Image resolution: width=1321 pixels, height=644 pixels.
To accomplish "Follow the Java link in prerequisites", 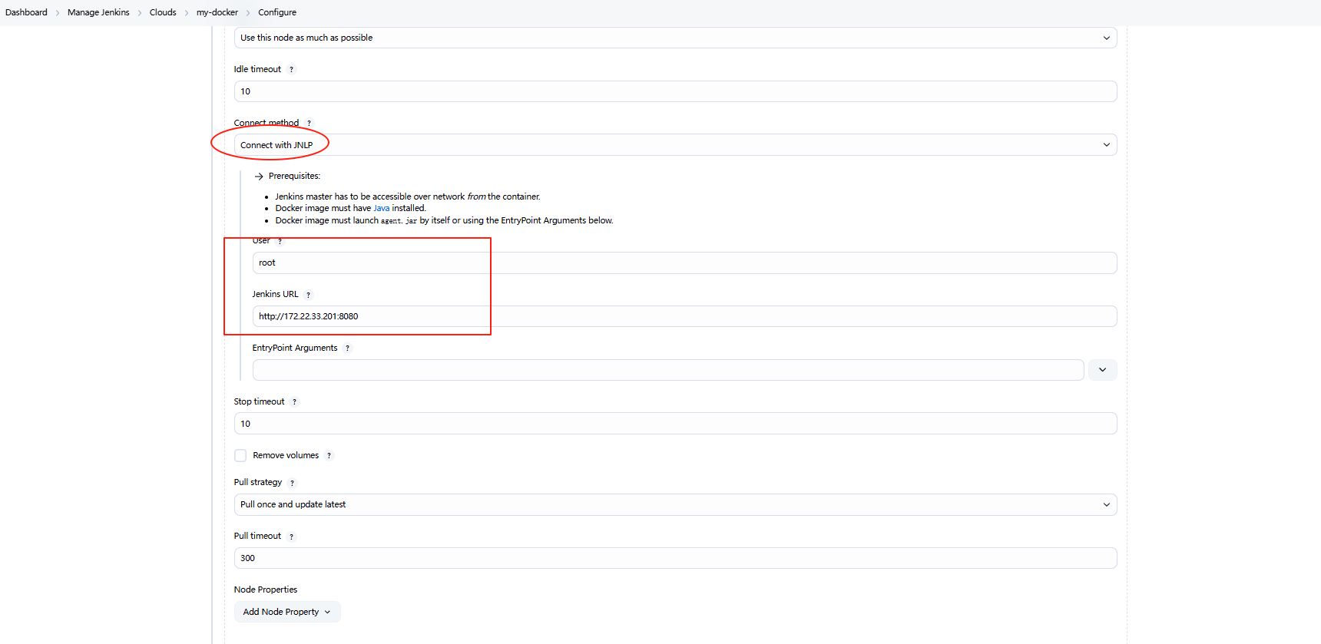I will click(x=381, y=208).
